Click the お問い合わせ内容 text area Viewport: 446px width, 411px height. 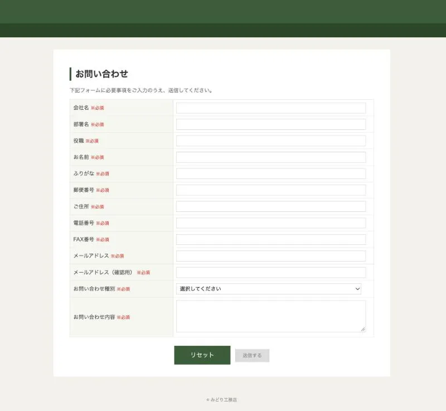[271, 317]
